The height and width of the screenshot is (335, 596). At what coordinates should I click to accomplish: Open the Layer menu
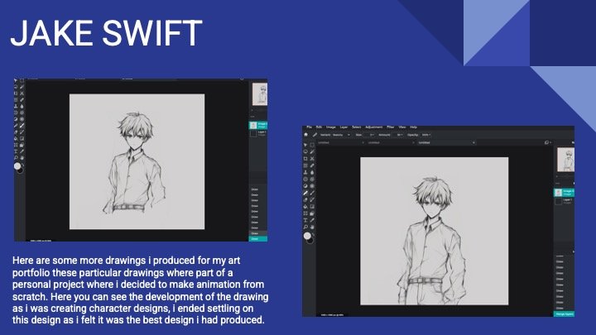point(344,127)
